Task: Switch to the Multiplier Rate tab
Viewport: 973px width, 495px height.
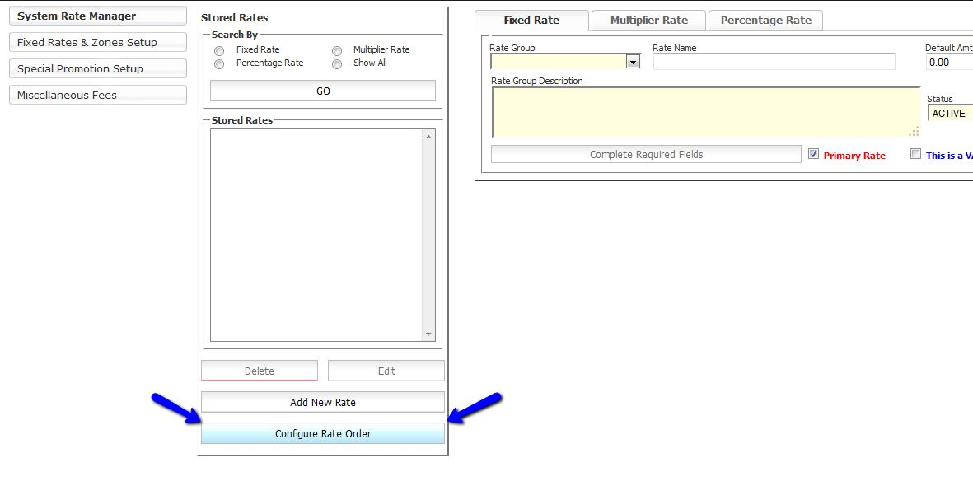Action: pos(648,19)
